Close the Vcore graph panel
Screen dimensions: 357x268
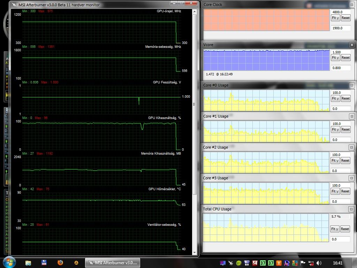[352, 45]
